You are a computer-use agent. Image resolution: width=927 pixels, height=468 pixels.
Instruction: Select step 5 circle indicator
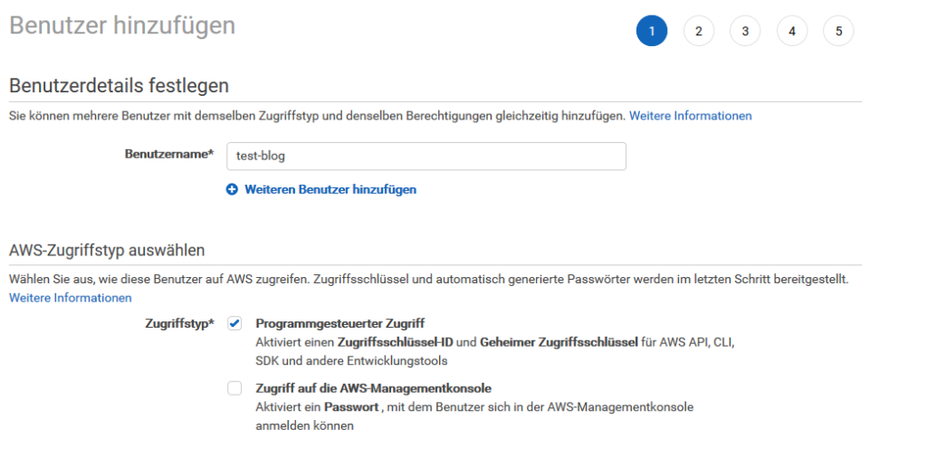[x=838, y=31]
